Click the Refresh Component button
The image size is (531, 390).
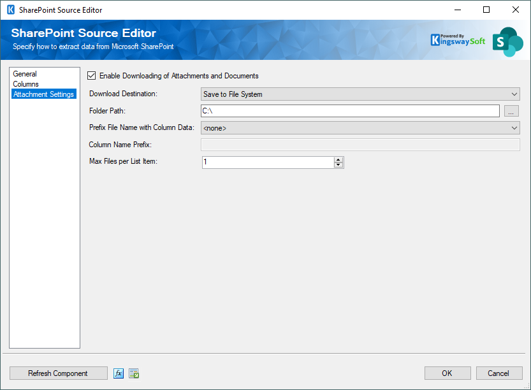58,373
